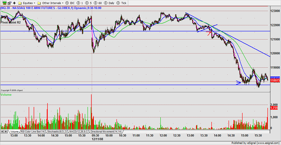The height and width of the screenshot is (145, 281).
Task: Open the Other Intervals dropdown
Action: click(50, 3)
